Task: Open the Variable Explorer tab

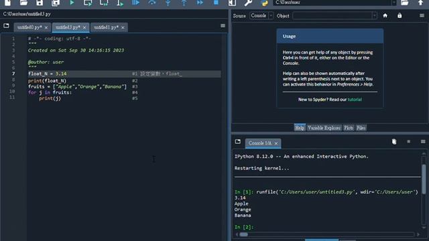Action: pyautogui.click(x=324, y=128)
